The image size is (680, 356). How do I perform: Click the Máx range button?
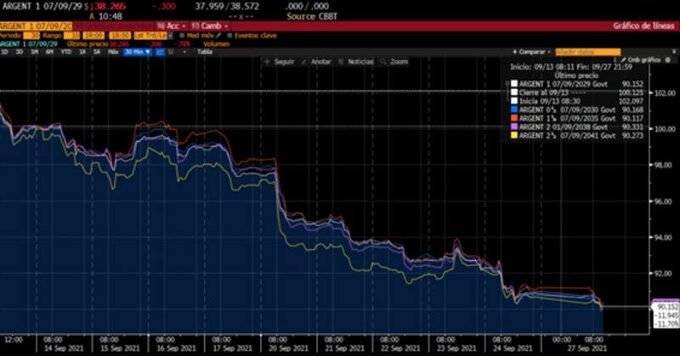(x=113, y=52)
